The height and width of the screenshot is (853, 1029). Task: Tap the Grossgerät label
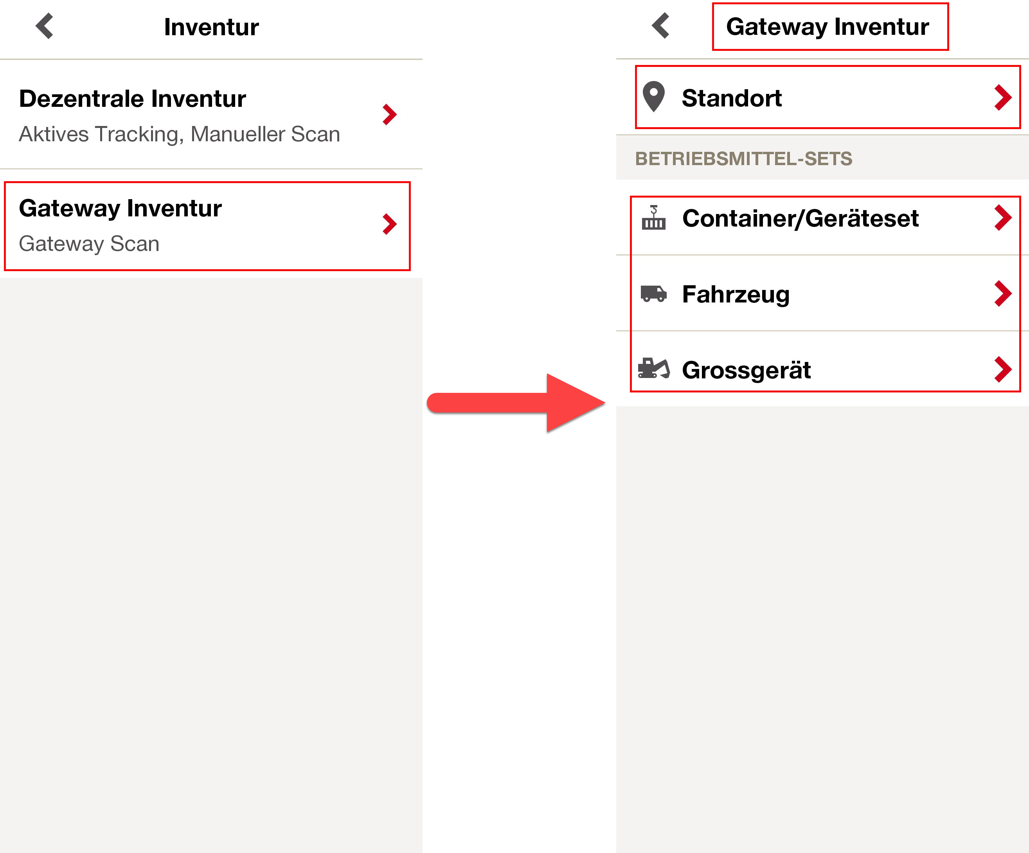click(x=746, y=370)
